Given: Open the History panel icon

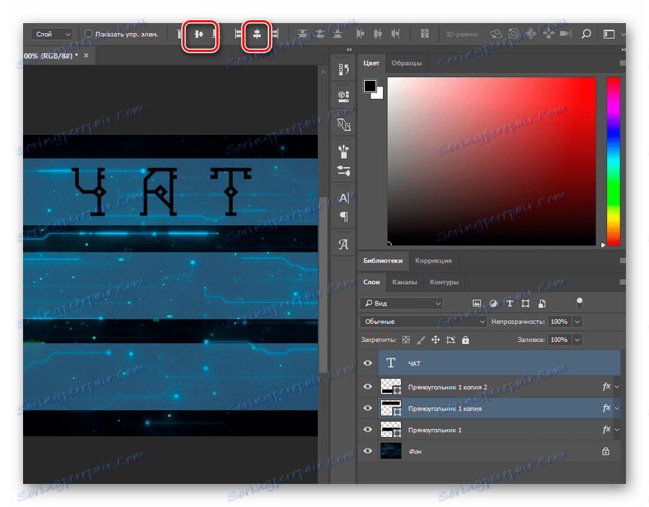Looking at the screenshot, I should tap(343, 69).
